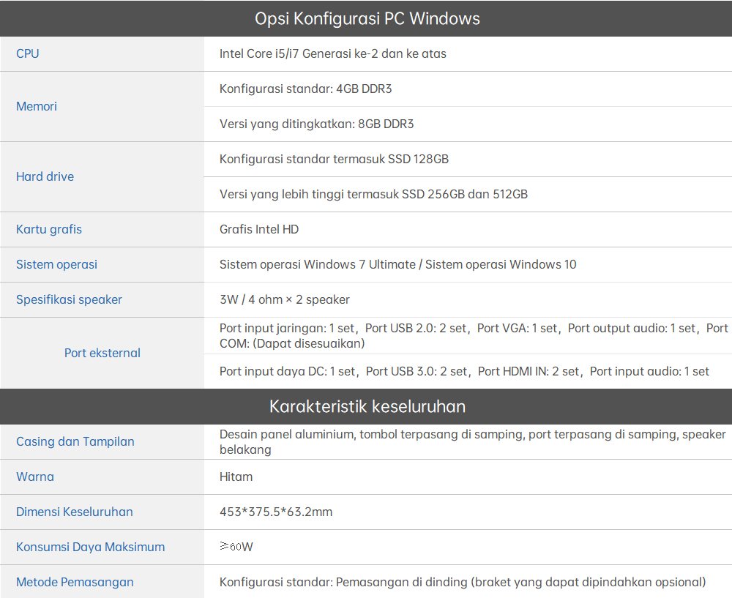Select the Intel Core i5/i7 specification text
Screen dimensions: 732x598
pos(332,53)
